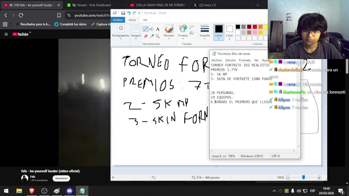Image resolution: width=349 pixels, height=196 pixels.
Task: Close the felz - be yourself louder tab
Action: [59, 5]
